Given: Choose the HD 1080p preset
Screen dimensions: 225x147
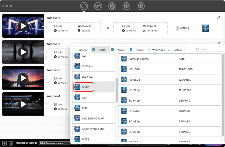Looking at the screenshot, I should [170, 69].
